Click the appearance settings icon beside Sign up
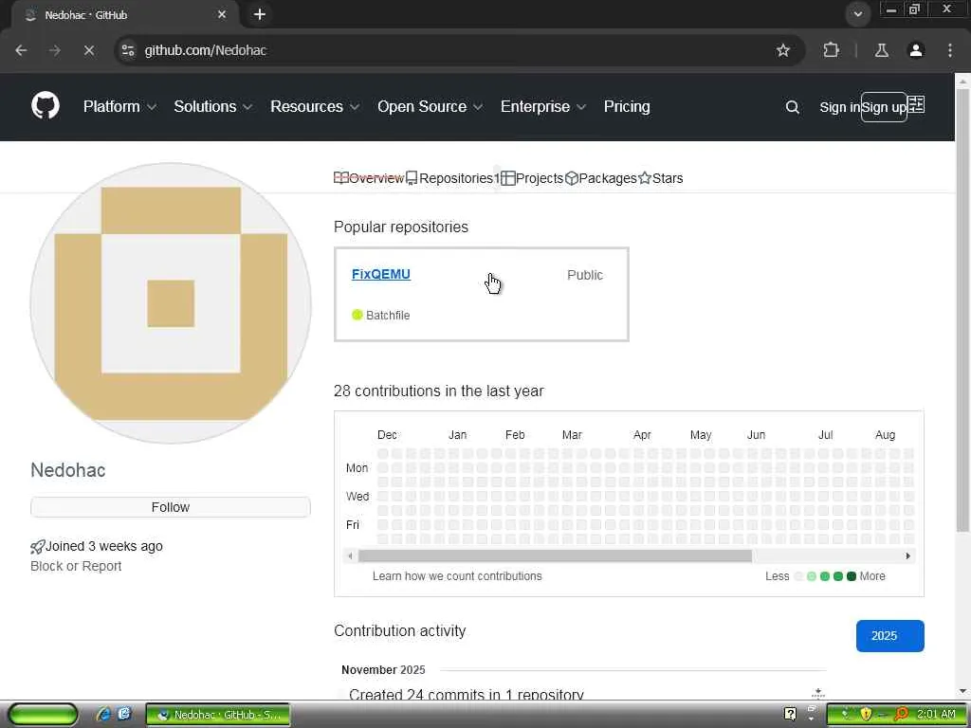The width and height of the screenshot is (971, 728). [x=917, y=104]
